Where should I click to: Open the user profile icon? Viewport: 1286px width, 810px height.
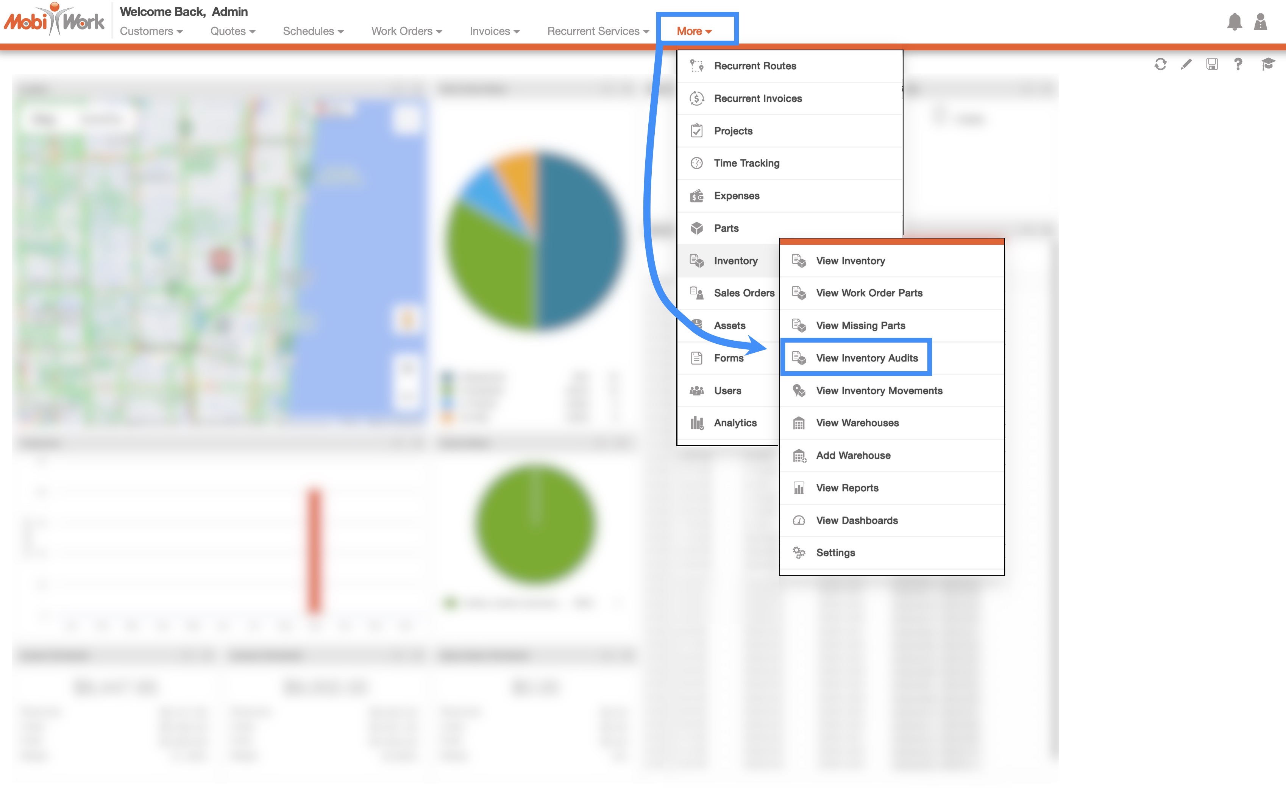(x=1260, y=22)
